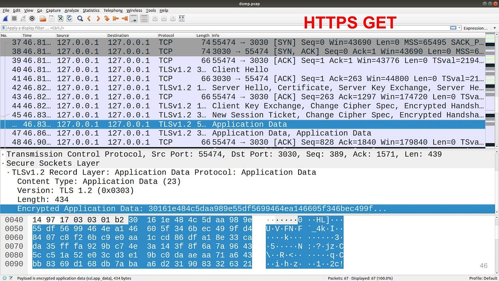Collapse the Secure Sockets Layer node
The height and width of the screenshot is (281, 499).
tap(2, 163)
